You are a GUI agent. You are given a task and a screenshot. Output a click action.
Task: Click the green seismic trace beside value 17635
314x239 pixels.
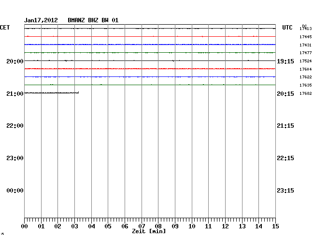[150, 85]
